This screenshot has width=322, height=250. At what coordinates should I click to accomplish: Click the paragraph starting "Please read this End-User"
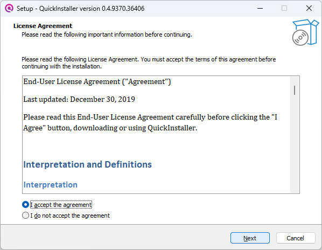pos(150,122)
